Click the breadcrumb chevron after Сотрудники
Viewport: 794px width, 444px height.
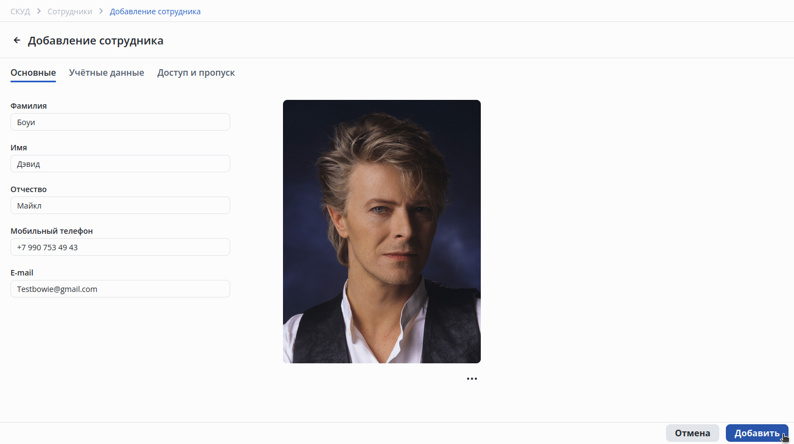coord(101,11)
